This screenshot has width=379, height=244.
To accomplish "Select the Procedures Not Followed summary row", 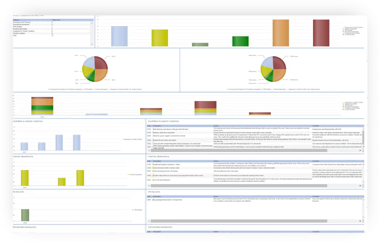I will point(52,22).
